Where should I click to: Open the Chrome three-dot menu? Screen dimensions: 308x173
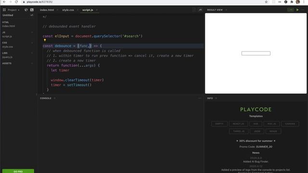coord(304,2)
